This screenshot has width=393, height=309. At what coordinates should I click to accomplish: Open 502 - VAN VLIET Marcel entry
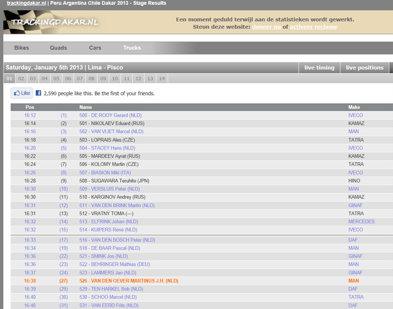click(x=112, y=132)
